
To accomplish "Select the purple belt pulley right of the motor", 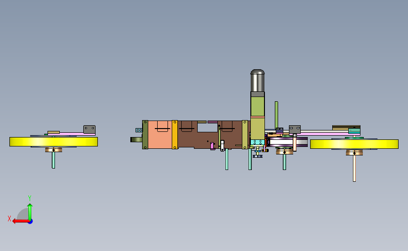I will [x=288, y=142].
